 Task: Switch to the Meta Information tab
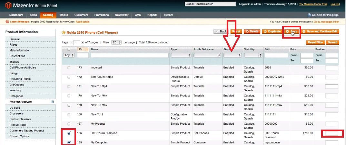(31, 50)
